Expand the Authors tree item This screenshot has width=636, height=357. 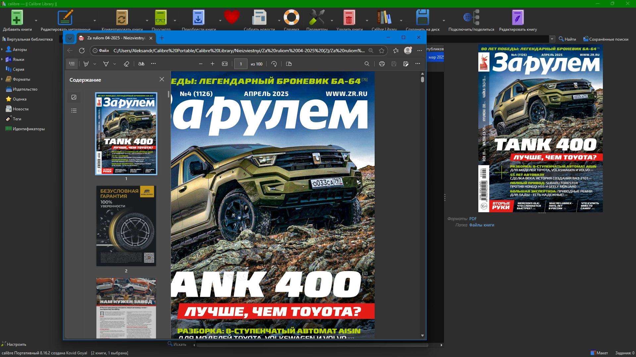click(x=2, y=50)
